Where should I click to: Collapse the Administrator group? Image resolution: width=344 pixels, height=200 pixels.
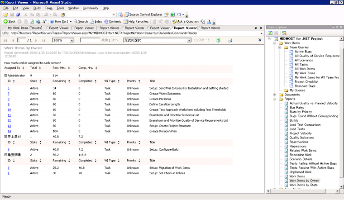tap(6, 75)
